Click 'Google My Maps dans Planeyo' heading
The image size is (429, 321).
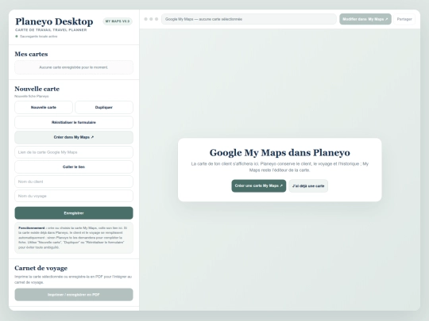click(280, 153)
